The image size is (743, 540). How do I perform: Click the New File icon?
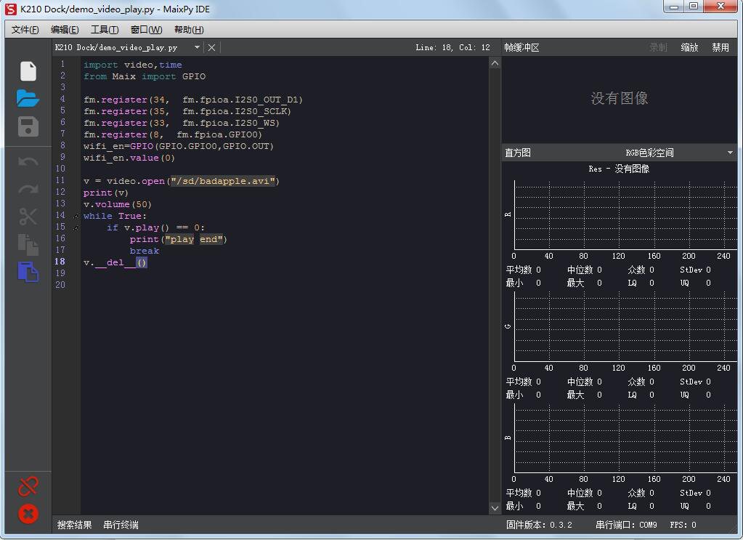pyautogui.click(x=28, y=71)
